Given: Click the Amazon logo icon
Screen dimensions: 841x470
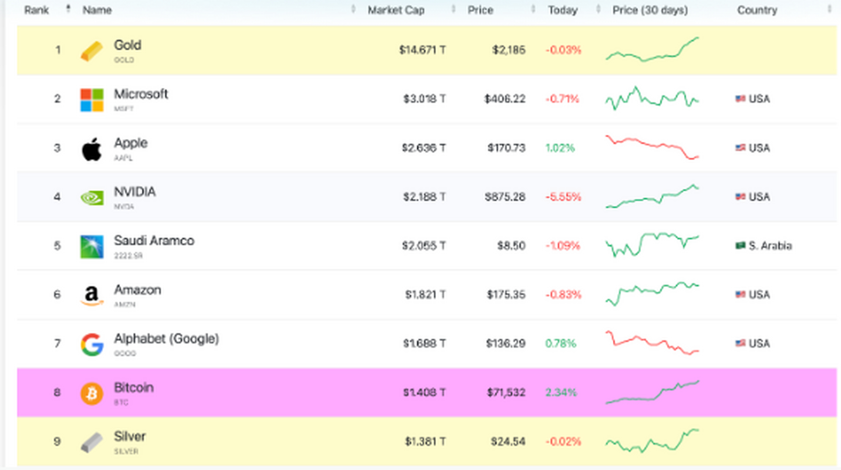Looking at the screenshot, I should (92, 296).
